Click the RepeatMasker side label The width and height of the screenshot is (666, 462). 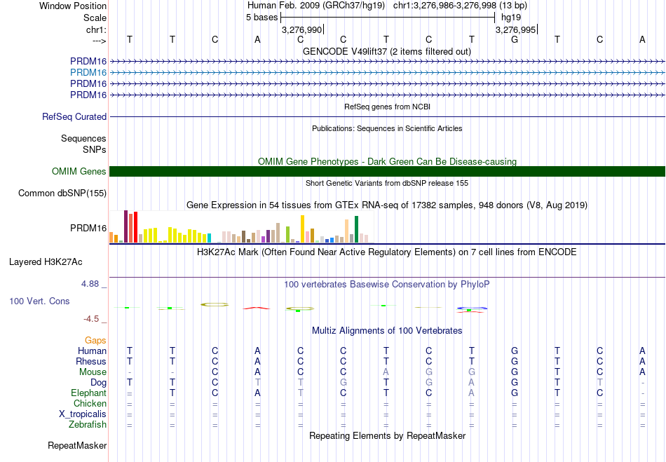[x=77, y=445]
